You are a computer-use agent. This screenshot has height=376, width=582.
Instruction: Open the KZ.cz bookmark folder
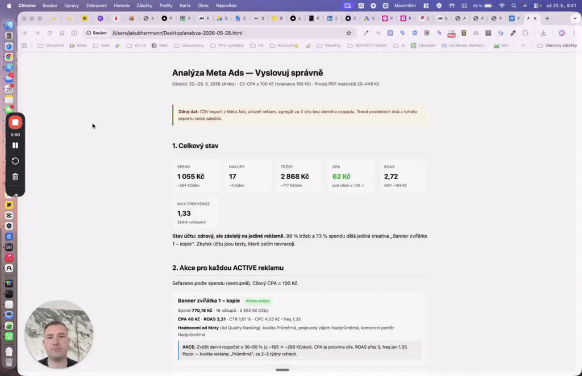click(136, 45)
